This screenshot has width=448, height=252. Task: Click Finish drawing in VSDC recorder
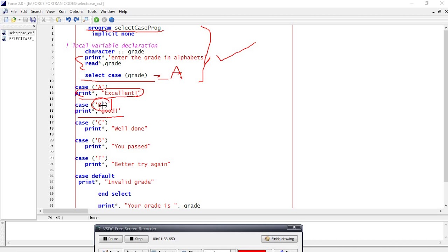click(279, 239)
